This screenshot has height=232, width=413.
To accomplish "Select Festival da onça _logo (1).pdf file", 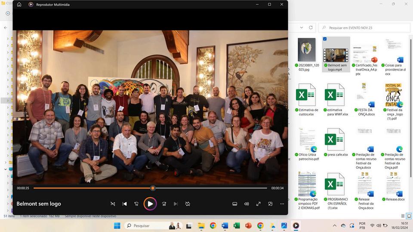I will (393, 101).
